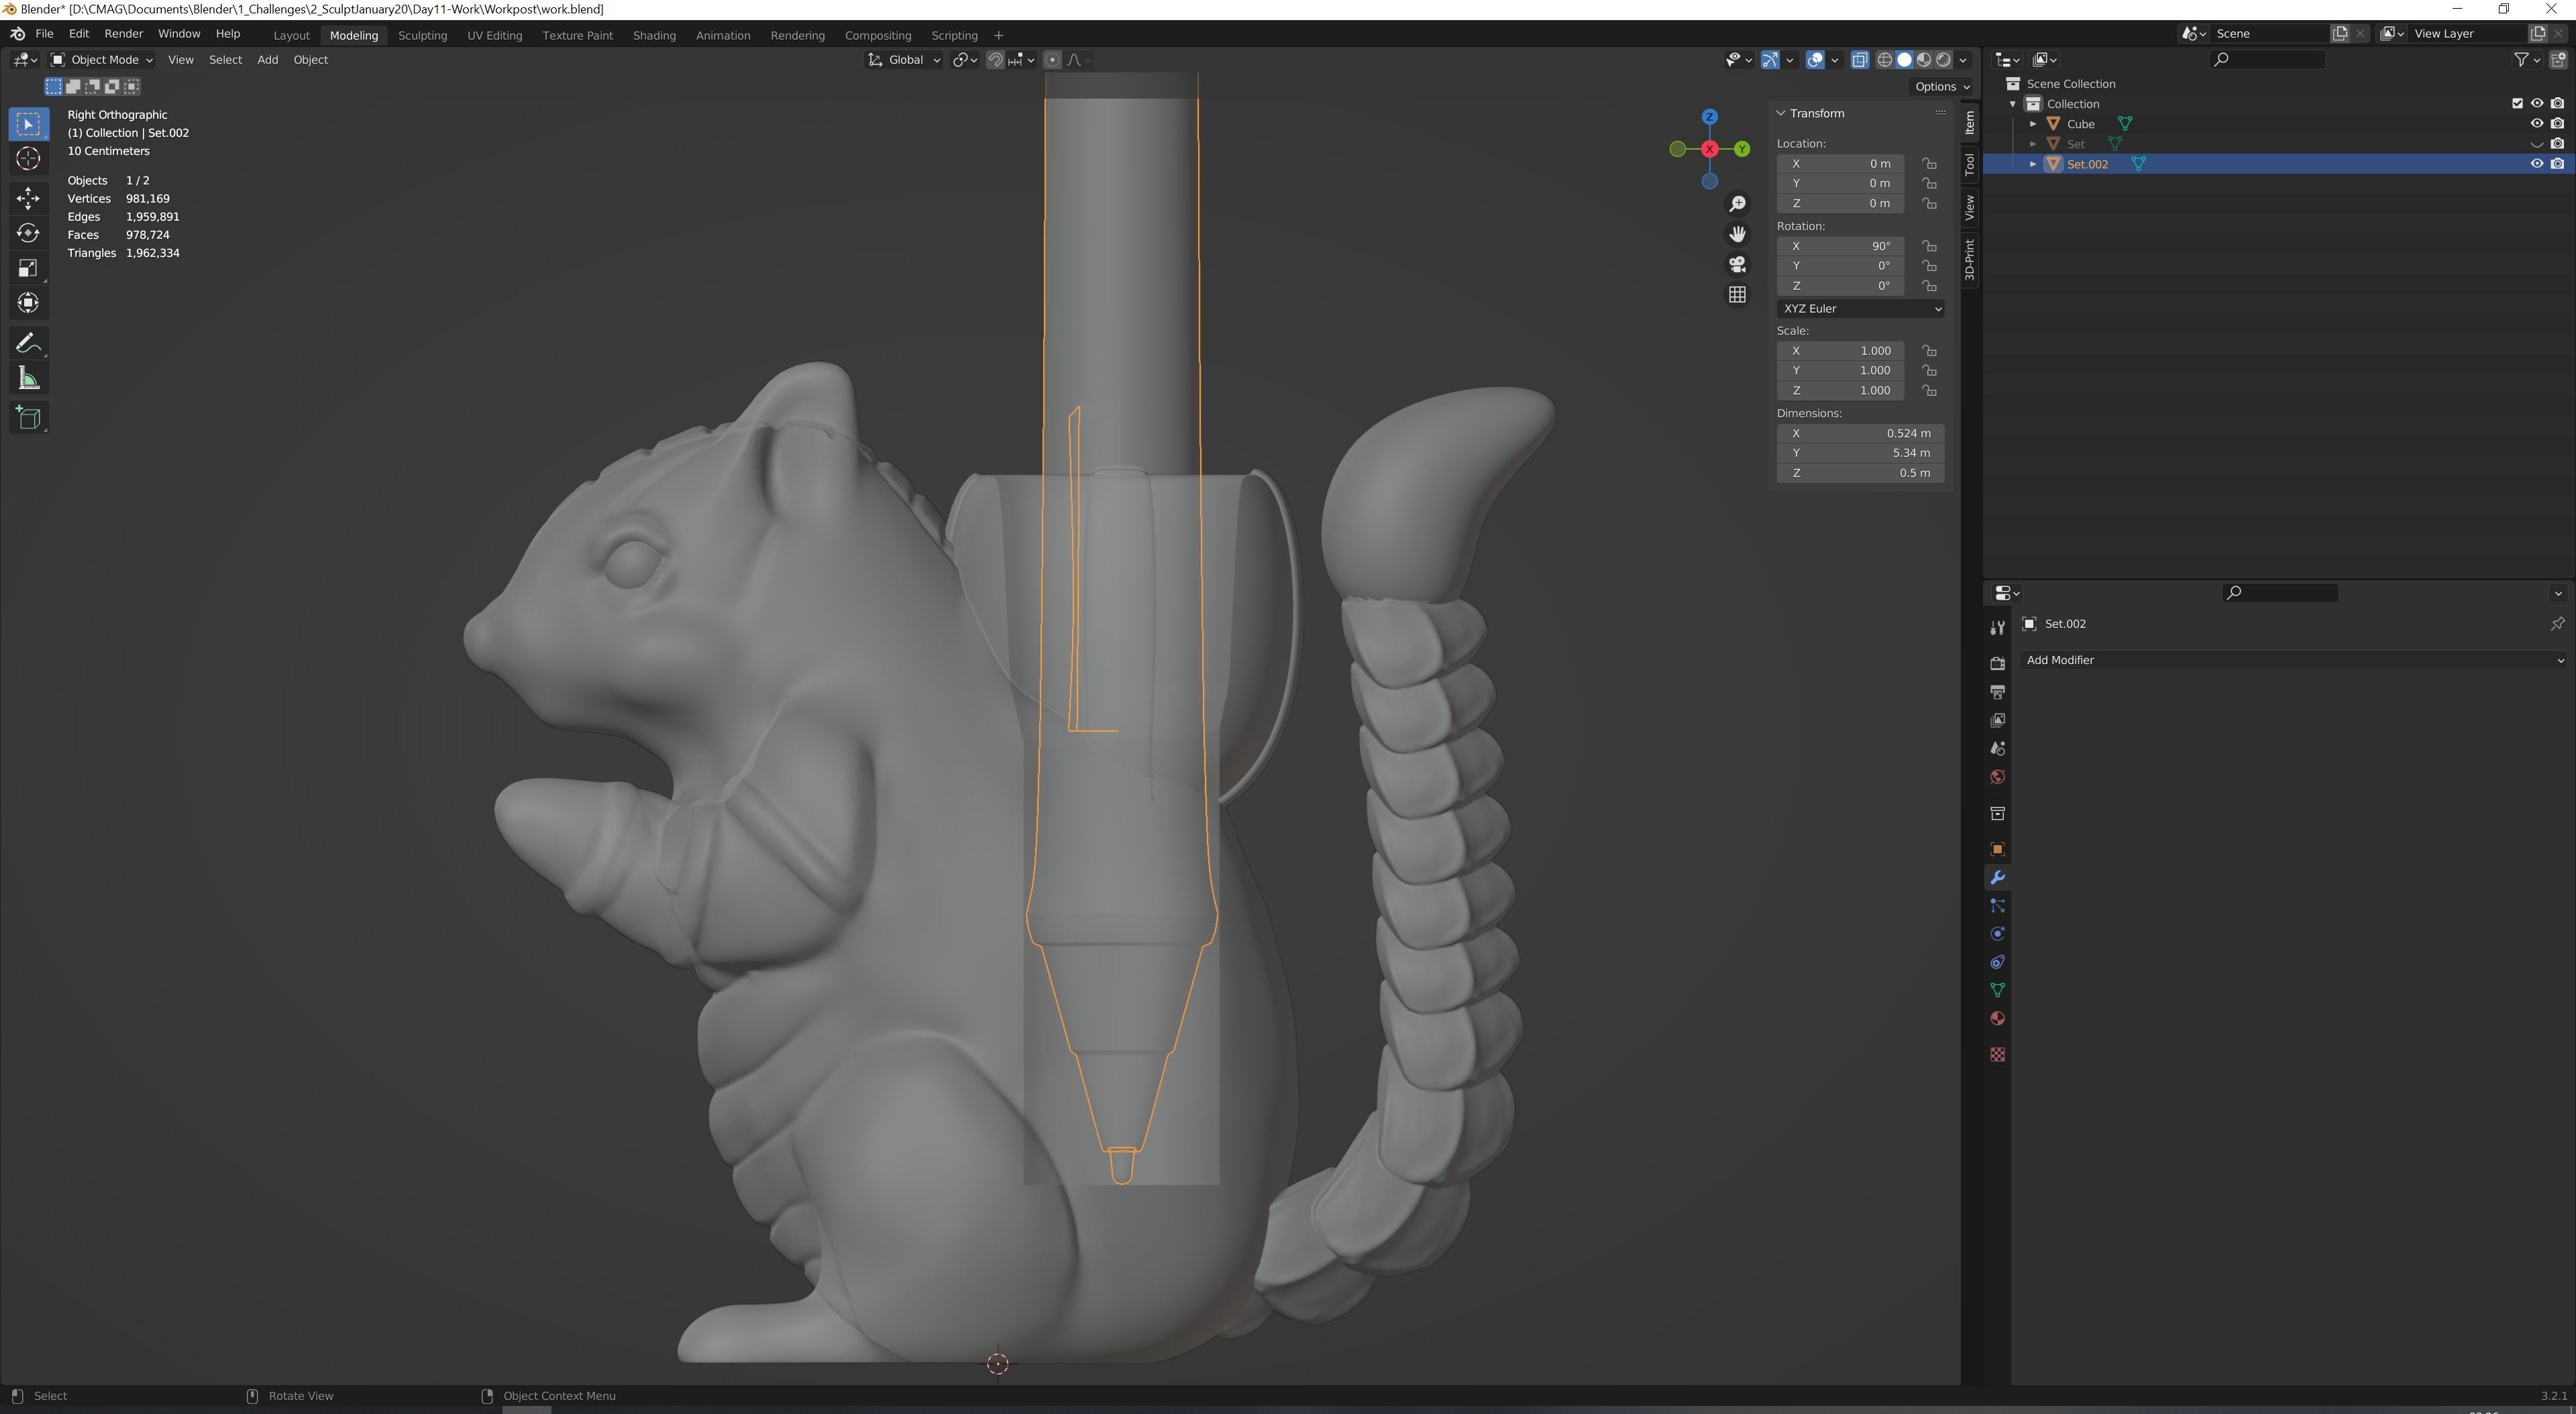The height and width of the screenshot is (1414, 2576).
Task: Open the Material properties tab
Action: (1997, 1018)
